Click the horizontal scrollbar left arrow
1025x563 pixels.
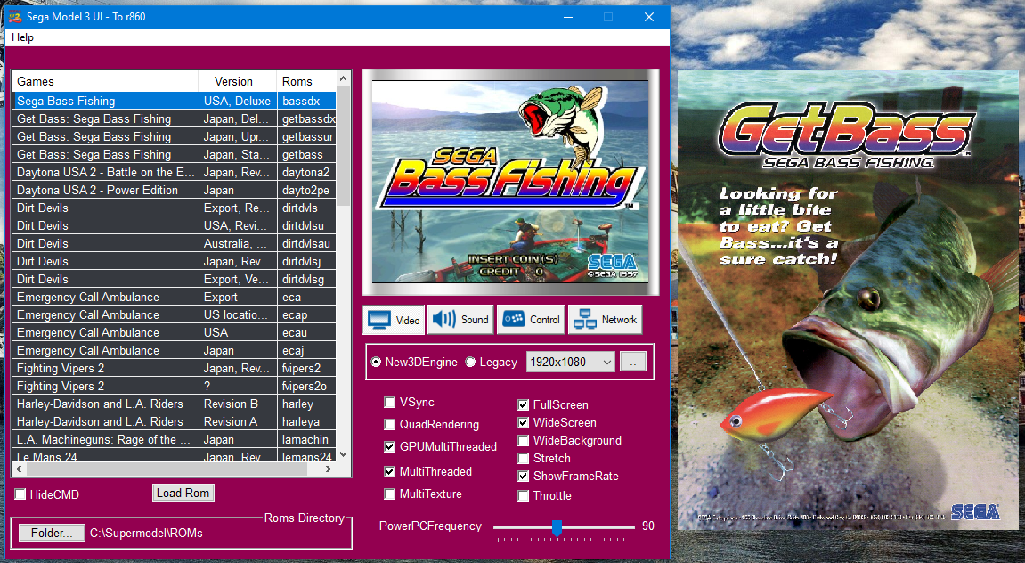[x=19, y=469]
